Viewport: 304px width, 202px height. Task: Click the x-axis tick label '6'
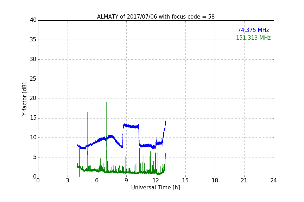point(97,181)
